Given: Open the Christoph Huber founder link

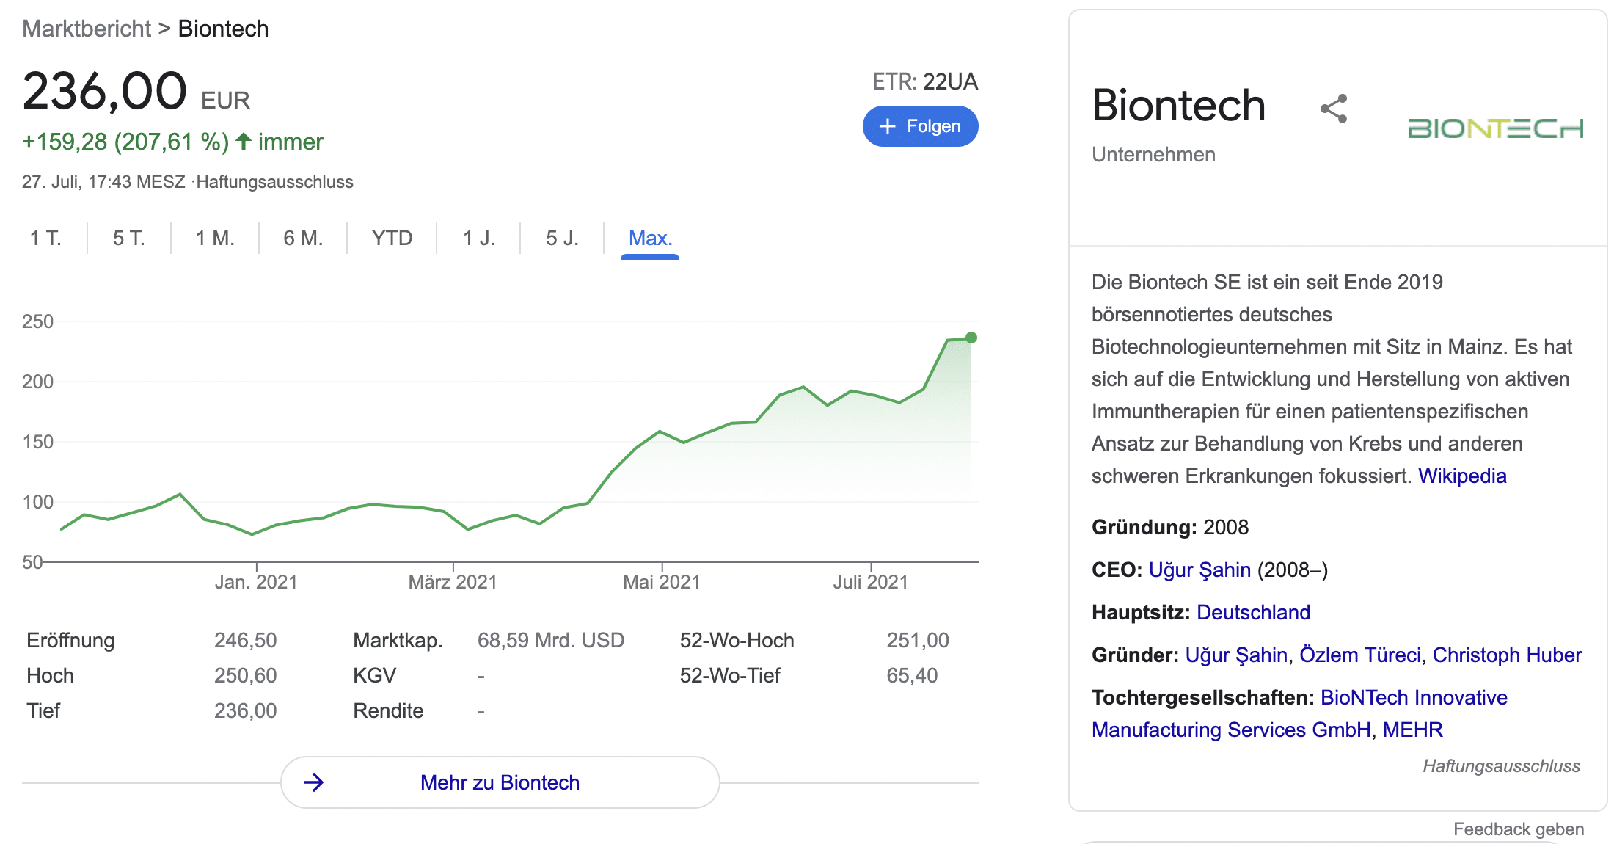Looking at the screenshot, I should click(x=1507, y=655).
